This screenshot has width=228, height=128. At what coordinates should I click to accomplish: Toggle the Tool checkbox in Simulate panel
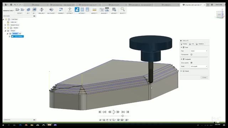184,47
